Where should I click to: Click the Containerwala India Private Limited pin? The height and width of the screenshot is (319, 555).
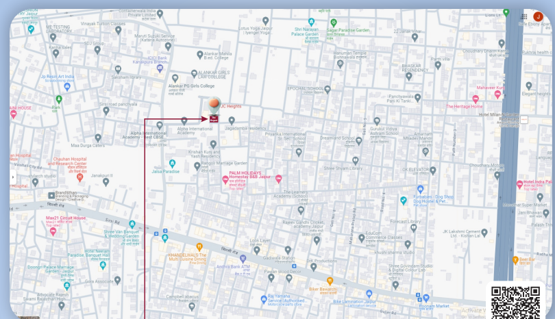160,14
